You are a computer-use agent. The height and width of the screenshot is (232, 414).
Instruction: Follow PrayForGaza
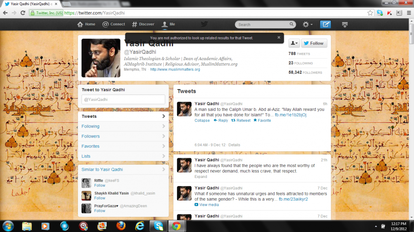[x=99, y=211]
